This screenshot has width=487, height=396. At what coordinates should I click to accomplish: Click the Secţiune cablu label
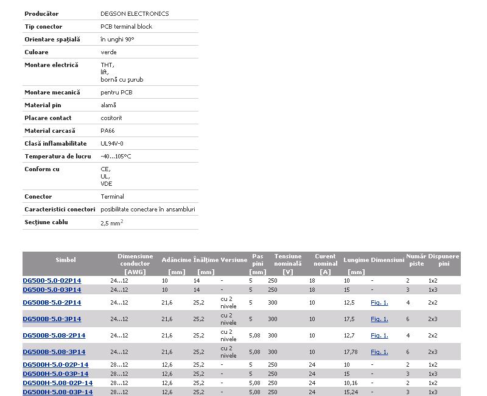46,222
